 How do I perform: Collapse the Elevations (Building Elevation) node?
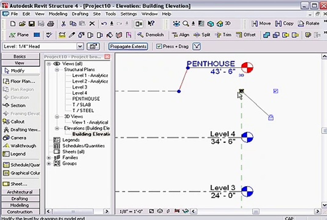[x=57, y=128]
